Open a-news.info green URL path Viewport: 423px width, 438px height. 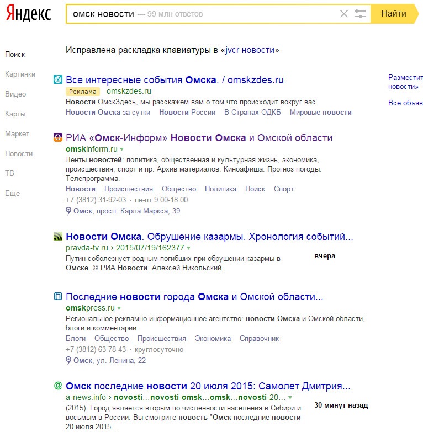[x=176, y=397]
